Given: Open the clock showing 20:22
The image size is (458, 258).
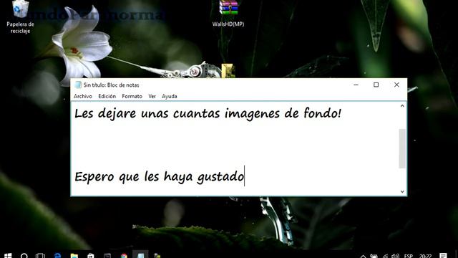Looking at the screenshot, I should coord(425,256).
